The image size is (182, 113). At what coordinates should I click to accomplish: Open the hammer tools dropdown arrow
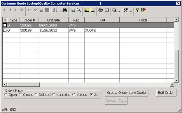131,12
